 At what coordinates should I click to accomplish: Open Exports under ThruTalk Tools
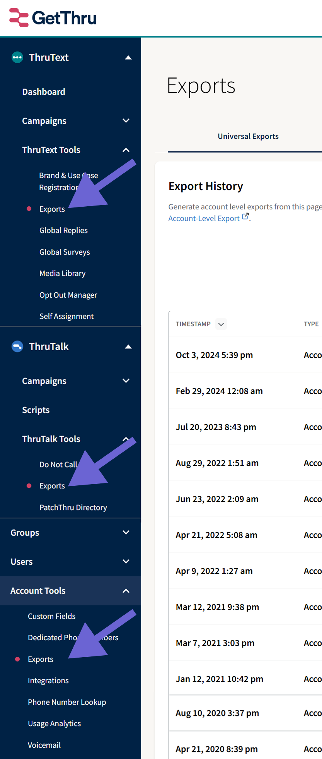click(52, 486)
